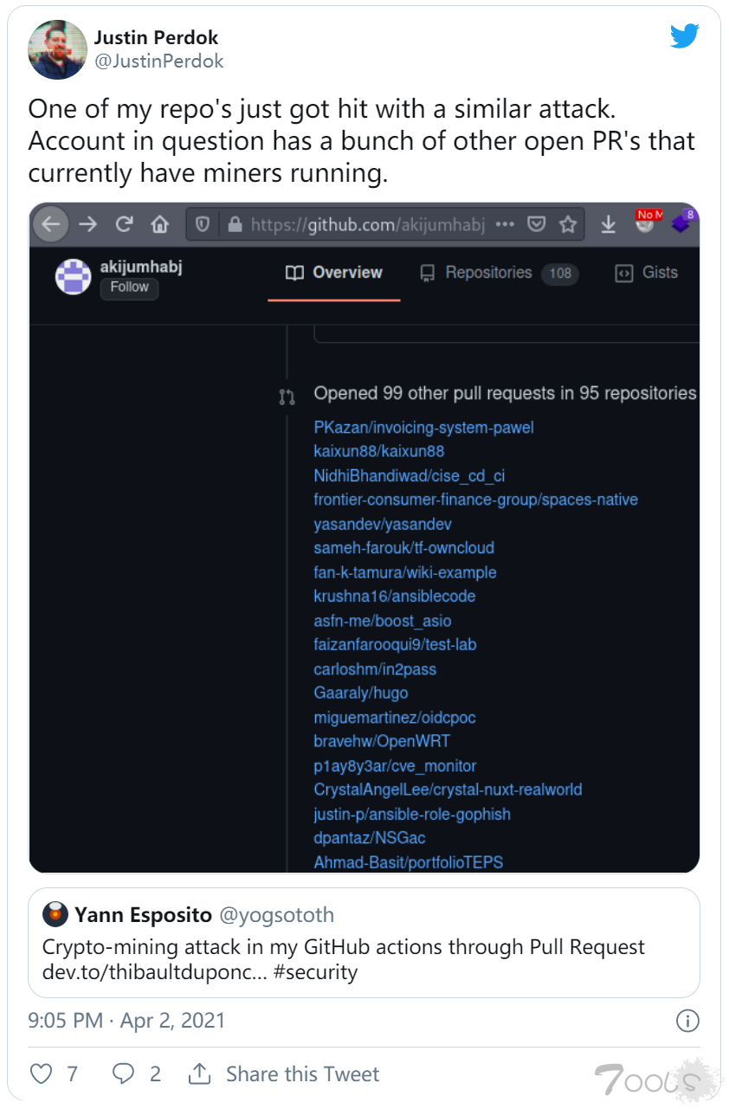Open the PKazan/invoicing-system-pawel repository link
Viewport: 729px width, 1109px height.
tap(423, 428)
